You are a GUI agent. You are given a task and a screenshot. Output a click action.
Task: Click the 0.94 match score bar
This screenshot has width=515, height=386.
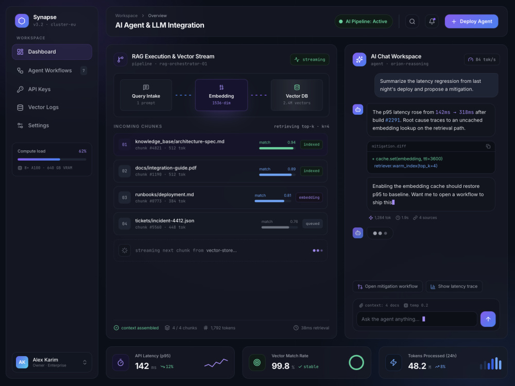(277, 148)
